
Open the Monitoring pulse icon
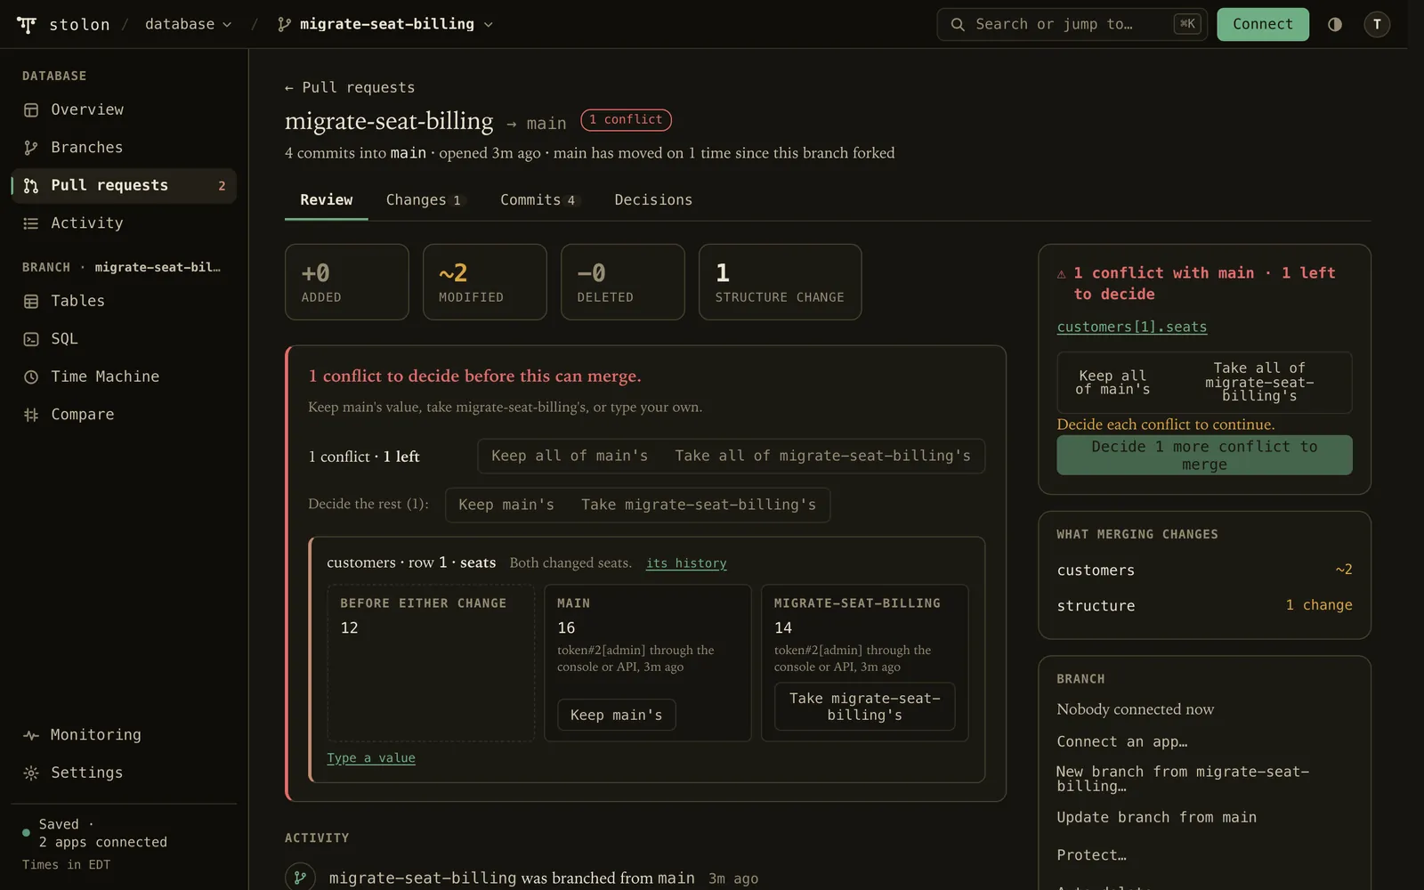(x=31, y=735)
